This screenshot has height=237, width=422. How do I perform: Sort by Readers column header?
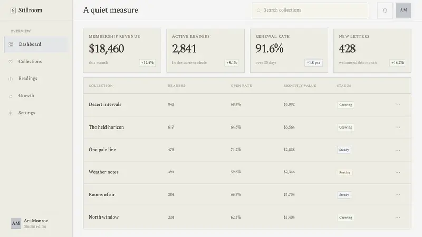(x=177, y=86)
